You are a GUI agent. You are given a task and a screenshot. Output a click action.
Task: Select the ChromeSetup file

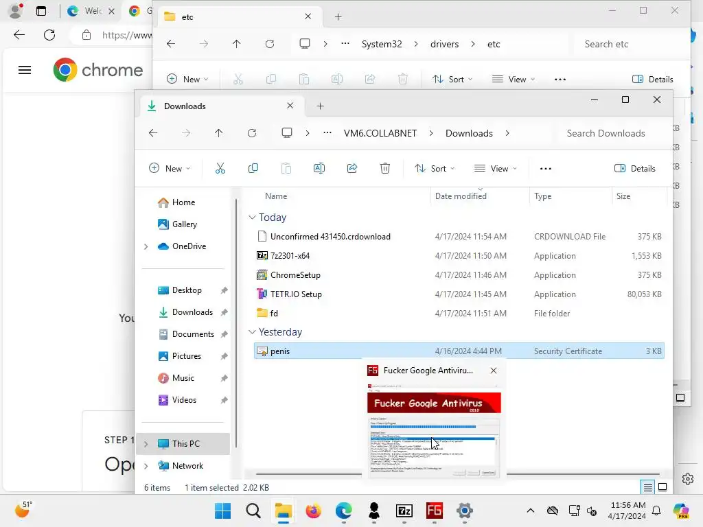pyautogui.click(x=459, y=275)
